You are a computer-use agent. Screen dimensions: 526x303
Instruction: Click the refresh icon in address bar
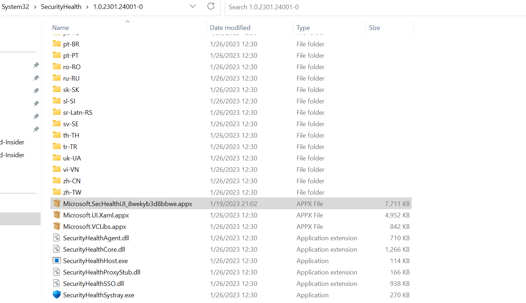211,6
